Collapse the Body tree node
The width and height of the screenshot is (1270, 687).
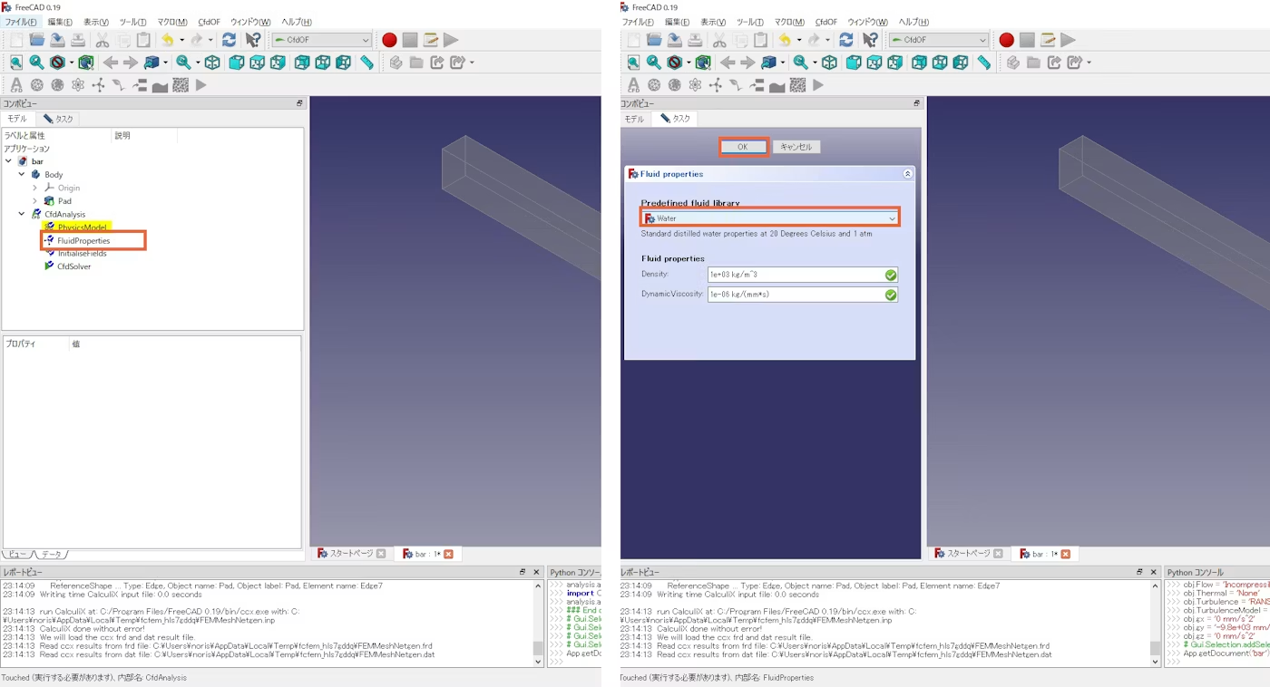[x=22, y=175]
